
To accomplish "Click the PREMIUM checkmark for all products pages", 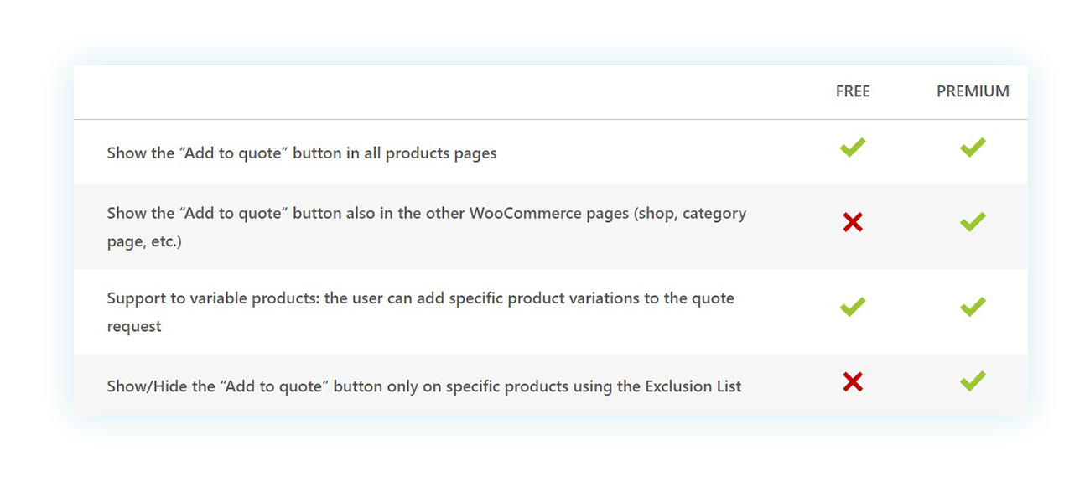I will point(973,148).
